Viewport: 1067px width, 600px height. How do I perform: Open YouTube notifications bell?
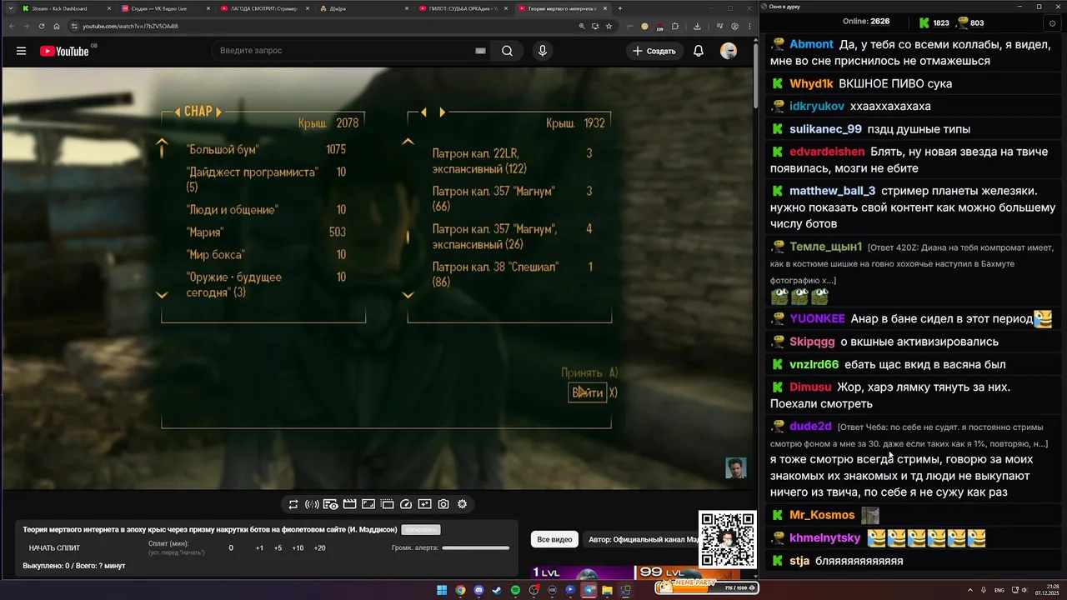click(x=699, y=51)
